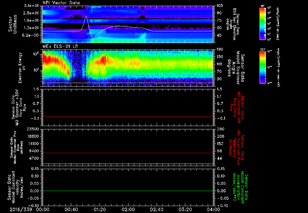Image resolution: width=308 pixels, height=213 pixels.
Task: Click the "206" telemetry tick value
Action: point(220,136)
